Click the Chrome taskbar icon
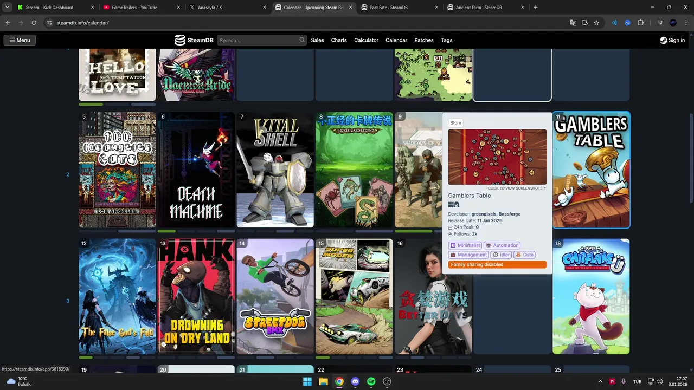694x390 pixels. pos(339,381)
